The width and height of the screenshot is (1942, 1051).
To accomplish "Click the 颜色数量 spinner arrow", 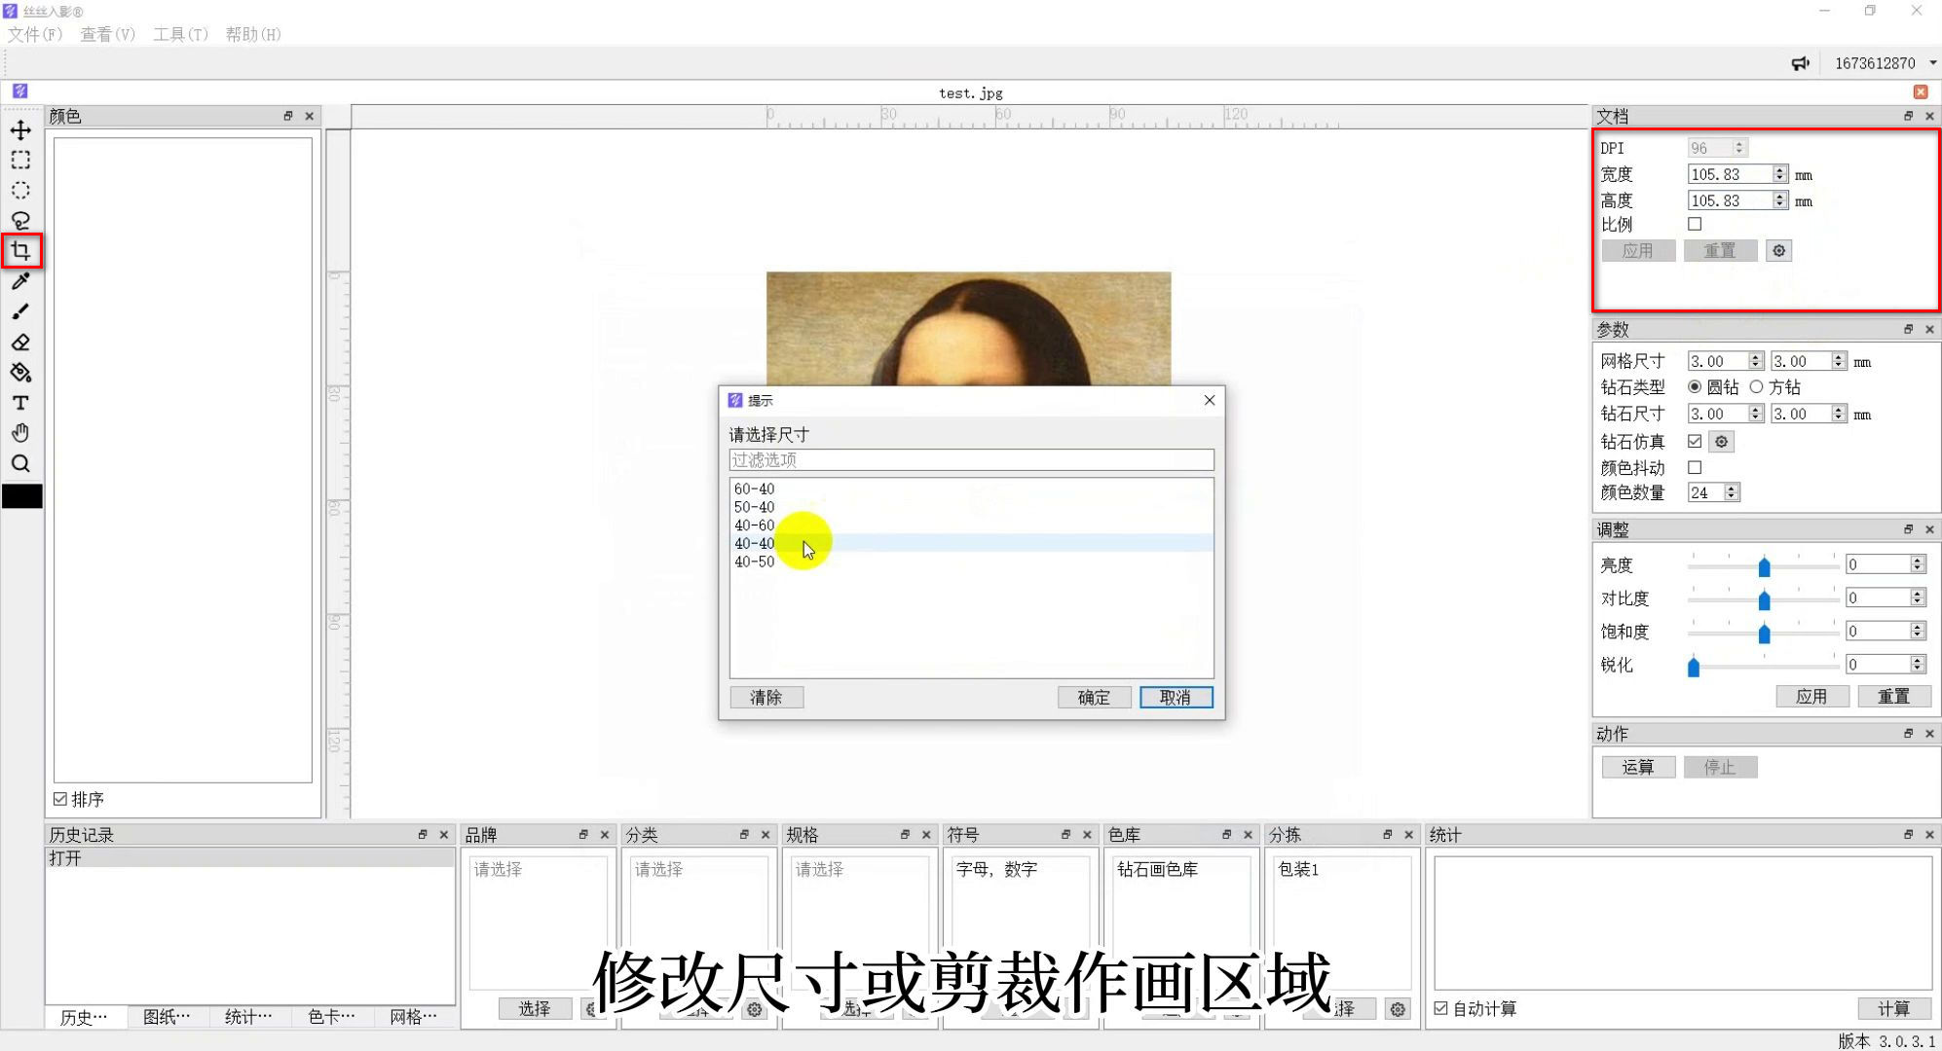I will click(1732, 493).
